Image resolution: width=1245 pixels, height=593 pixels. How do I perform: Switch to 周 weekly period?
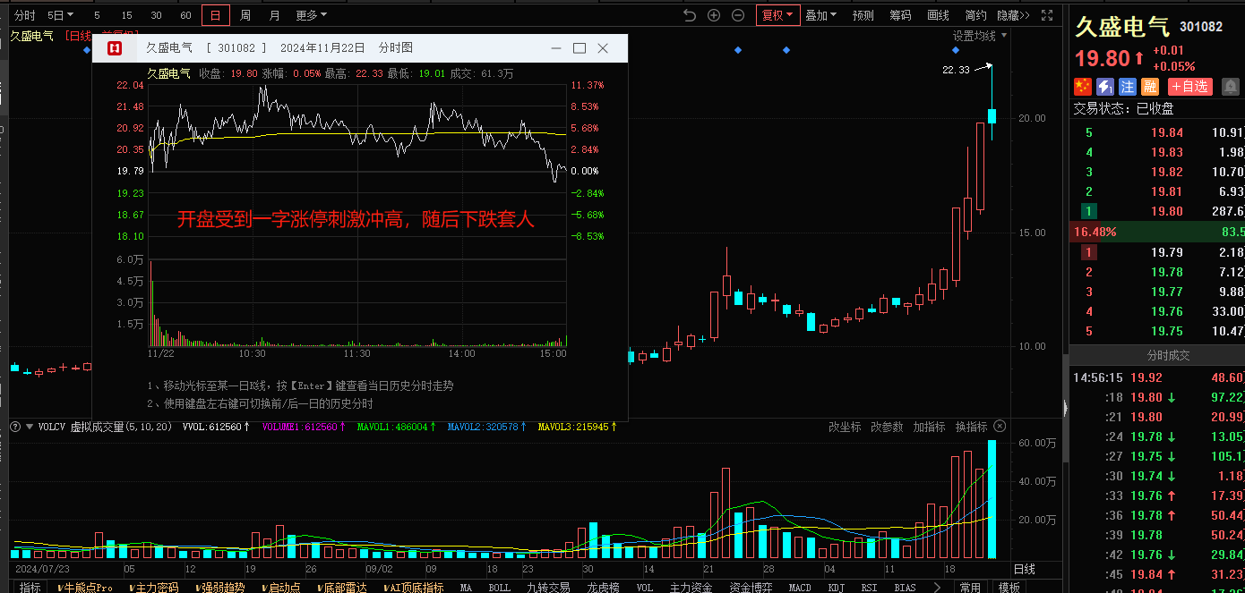tap(245, 15)
